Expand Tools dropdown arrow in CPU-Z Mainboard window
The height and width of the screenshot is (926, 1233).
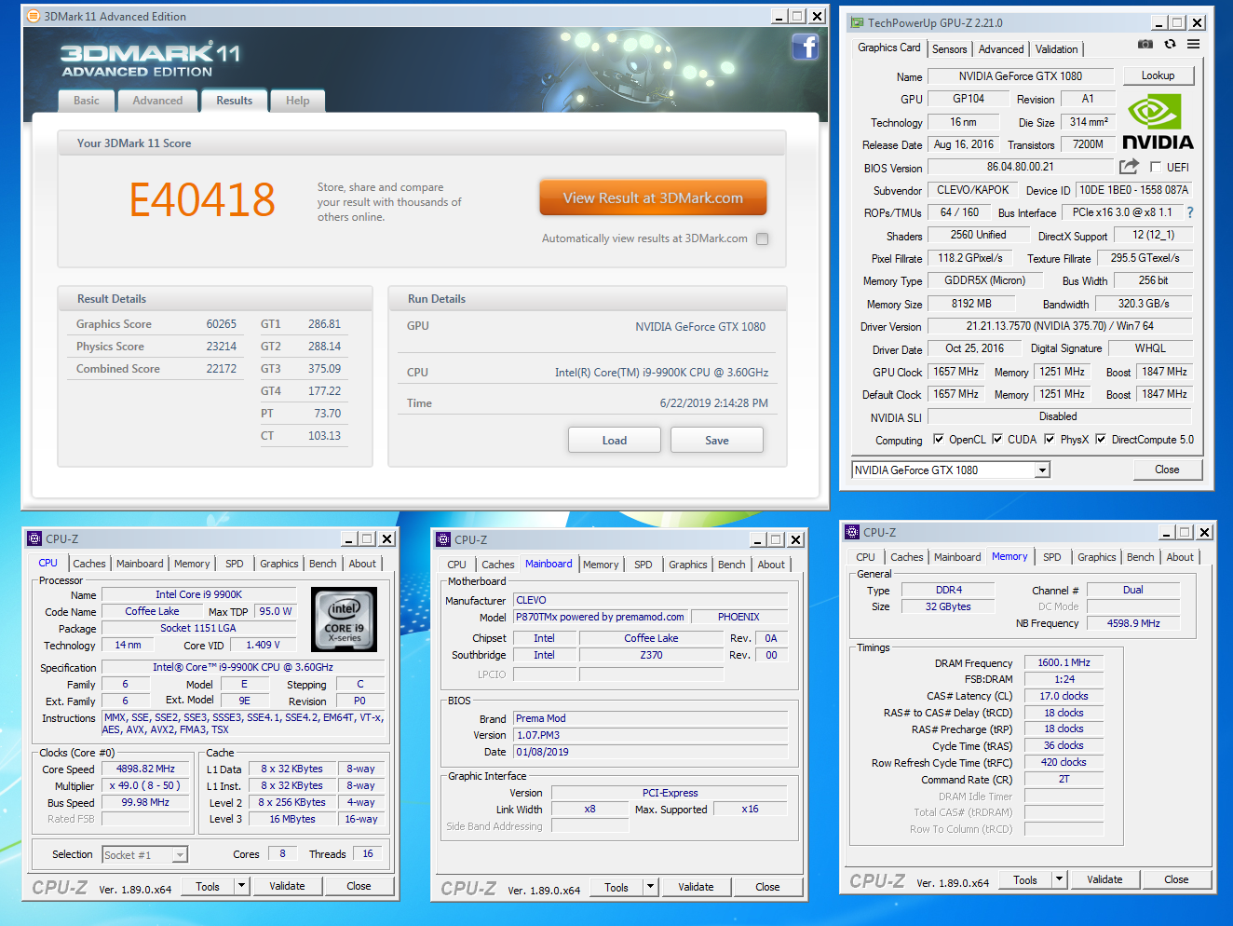[x=651, y=887]
